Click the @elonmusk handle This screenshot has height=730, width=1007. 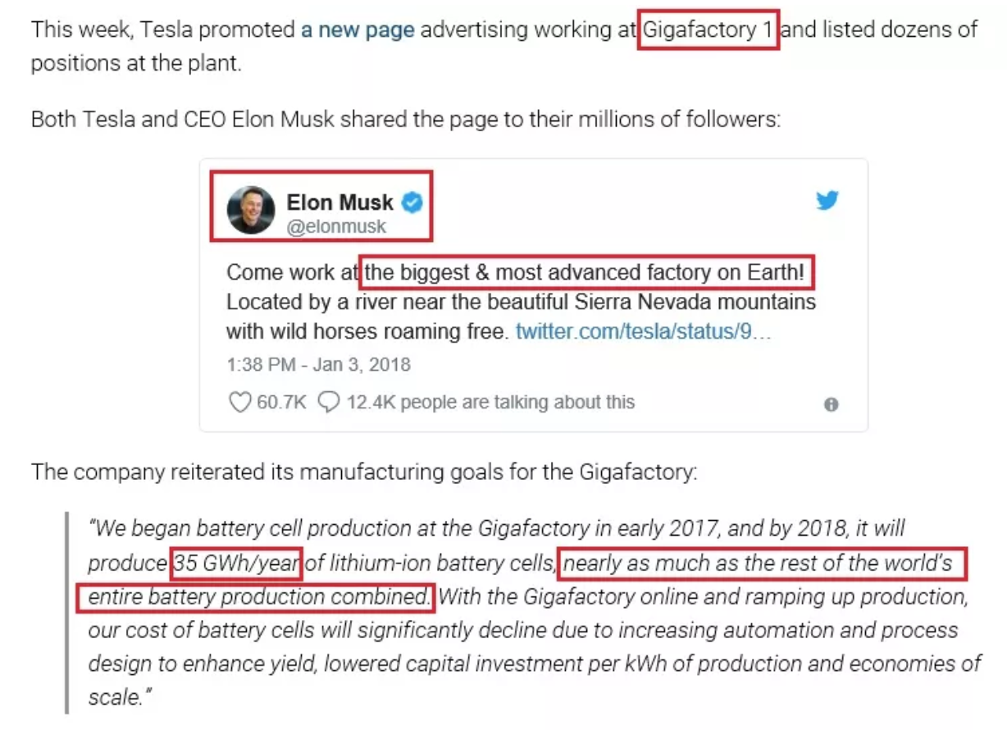pos(336,227)
